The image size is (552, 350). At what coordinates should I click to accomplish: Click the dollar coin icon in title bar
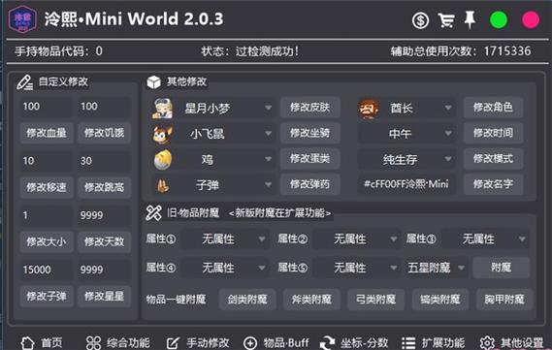(x=420, y=20)
